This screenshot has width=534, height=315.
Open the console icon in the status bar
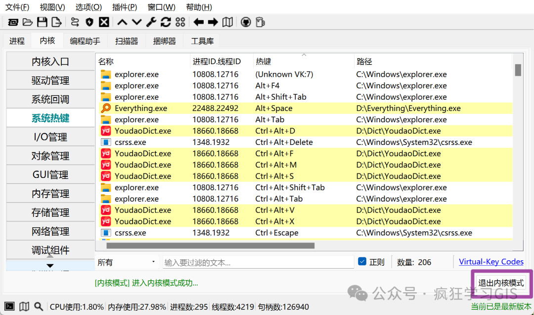[10, 306]
